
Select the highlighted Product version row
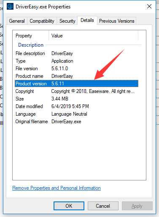coord(76,84)
